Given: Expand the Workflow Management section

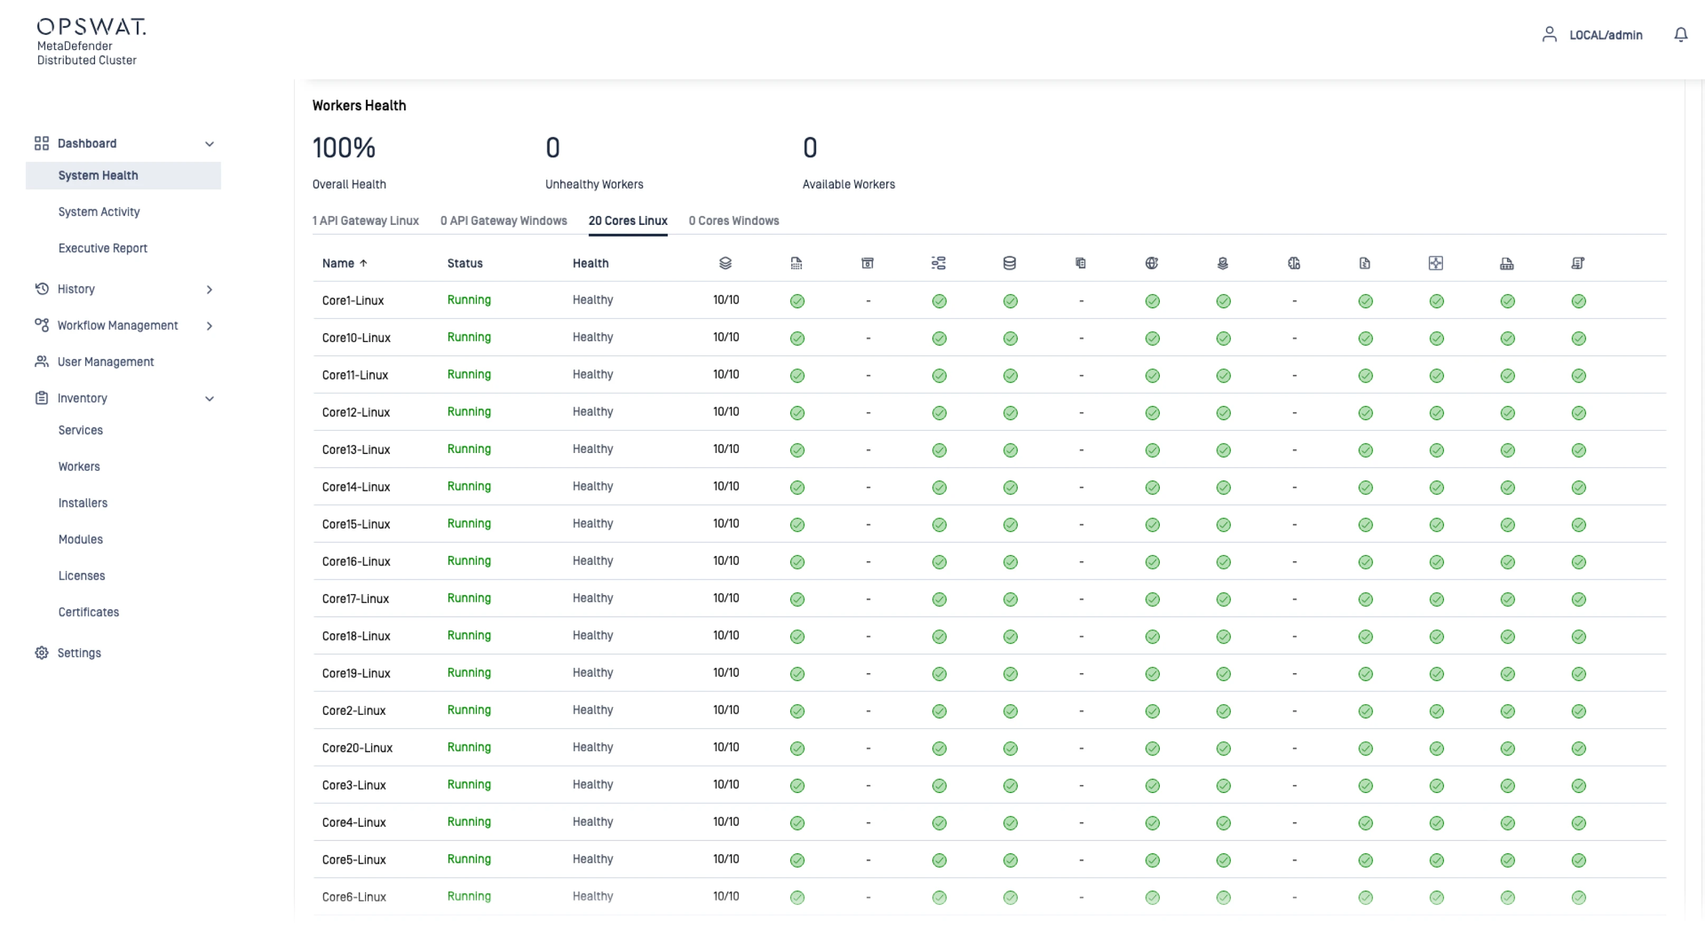Looking at the screenshot, I should click(209, 326).
